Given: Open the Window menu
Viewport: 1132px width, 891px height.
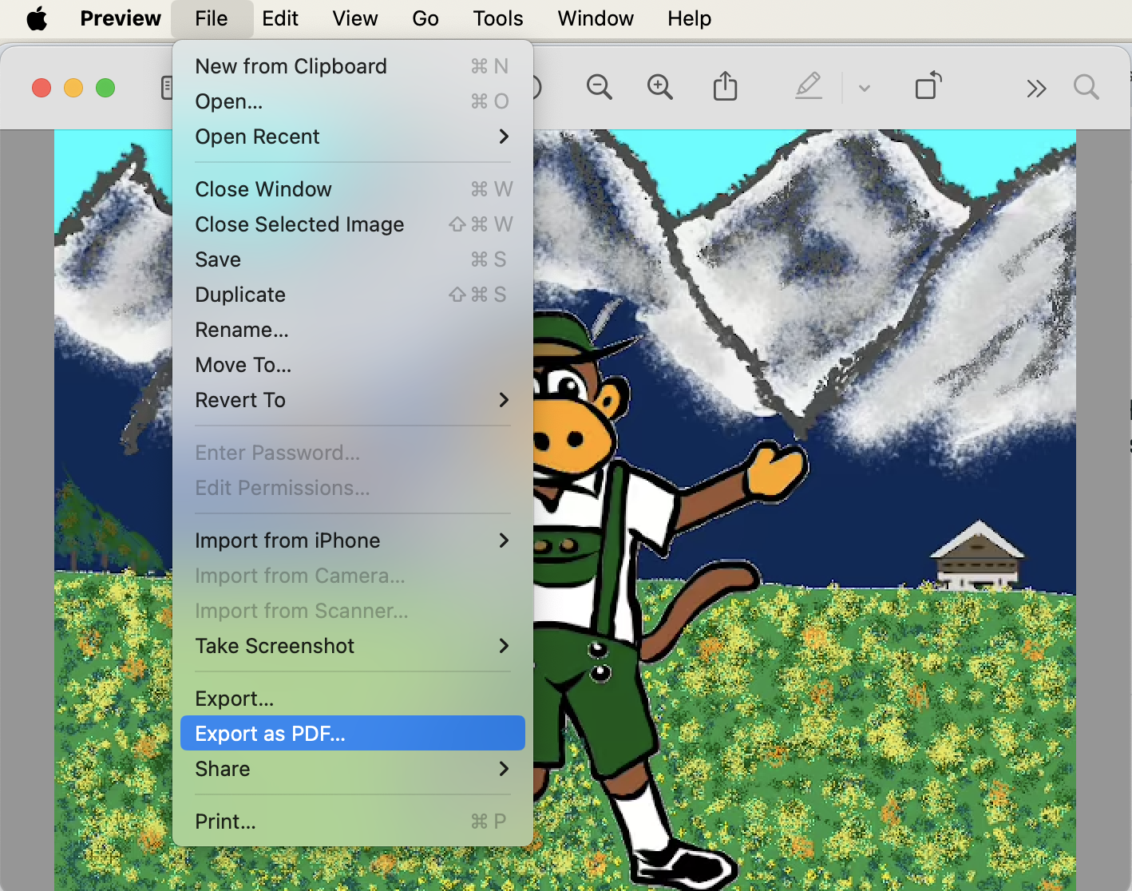Looking at the screenshot, I should (595, 18).
